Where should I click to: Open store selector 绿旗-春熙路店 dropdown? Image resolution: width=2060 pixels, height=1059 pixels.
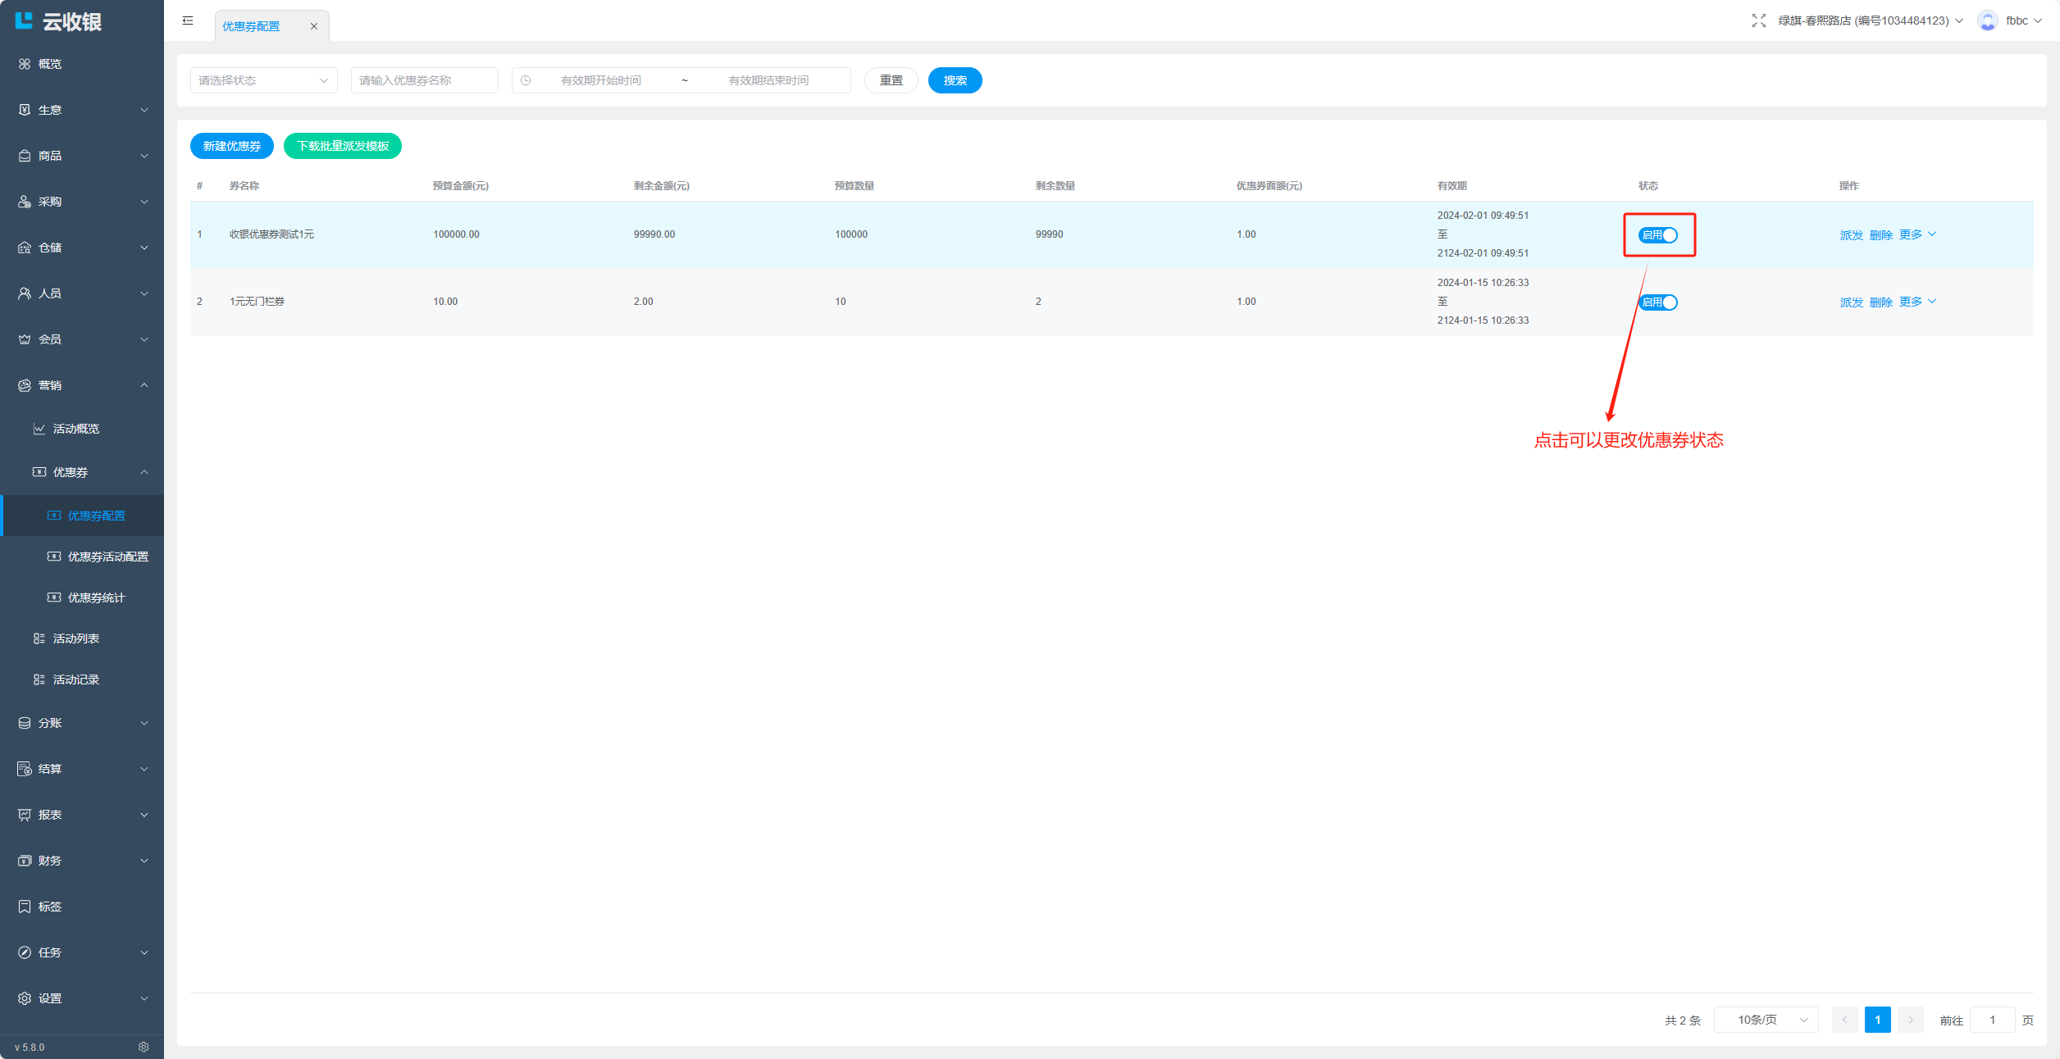tap(1870, 20)
